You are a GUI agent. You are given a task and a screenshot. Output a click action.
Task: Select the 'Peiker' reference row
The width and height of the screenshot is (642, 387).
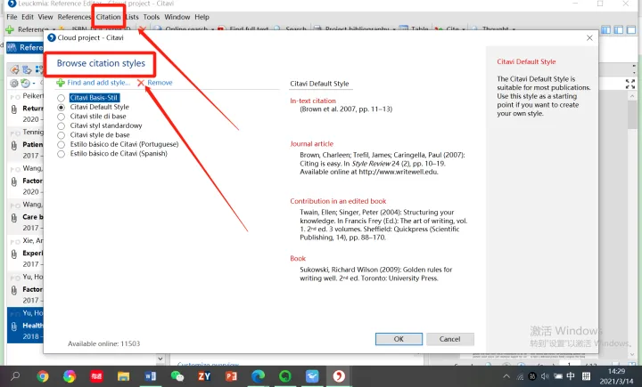(25, 108)
